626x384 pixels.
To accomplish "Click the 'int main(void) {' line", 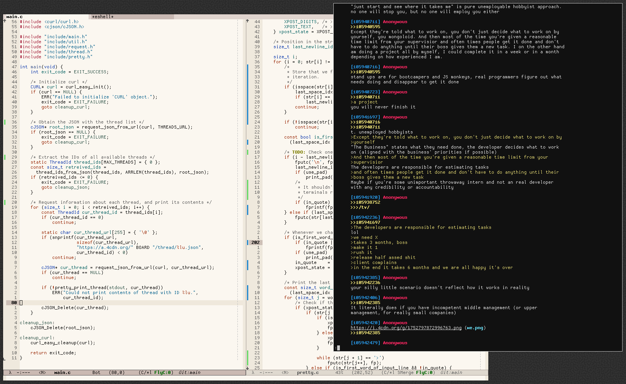I will click(x=41, y=67).
